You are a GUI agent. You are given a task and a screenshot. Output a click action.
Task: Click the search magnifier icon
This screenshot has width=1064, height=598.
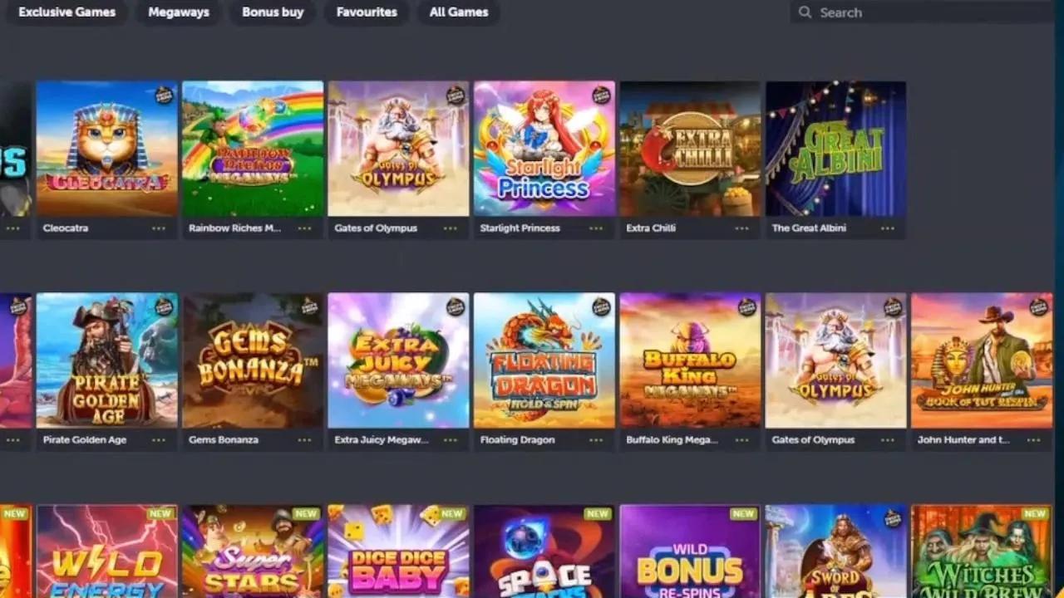(805, 12)
